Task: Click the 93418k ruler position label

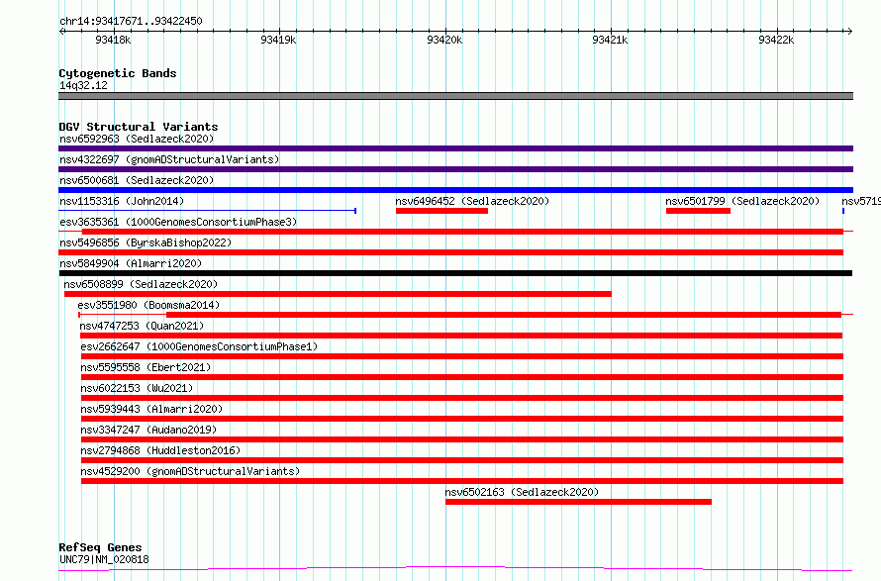Action: 113,40
